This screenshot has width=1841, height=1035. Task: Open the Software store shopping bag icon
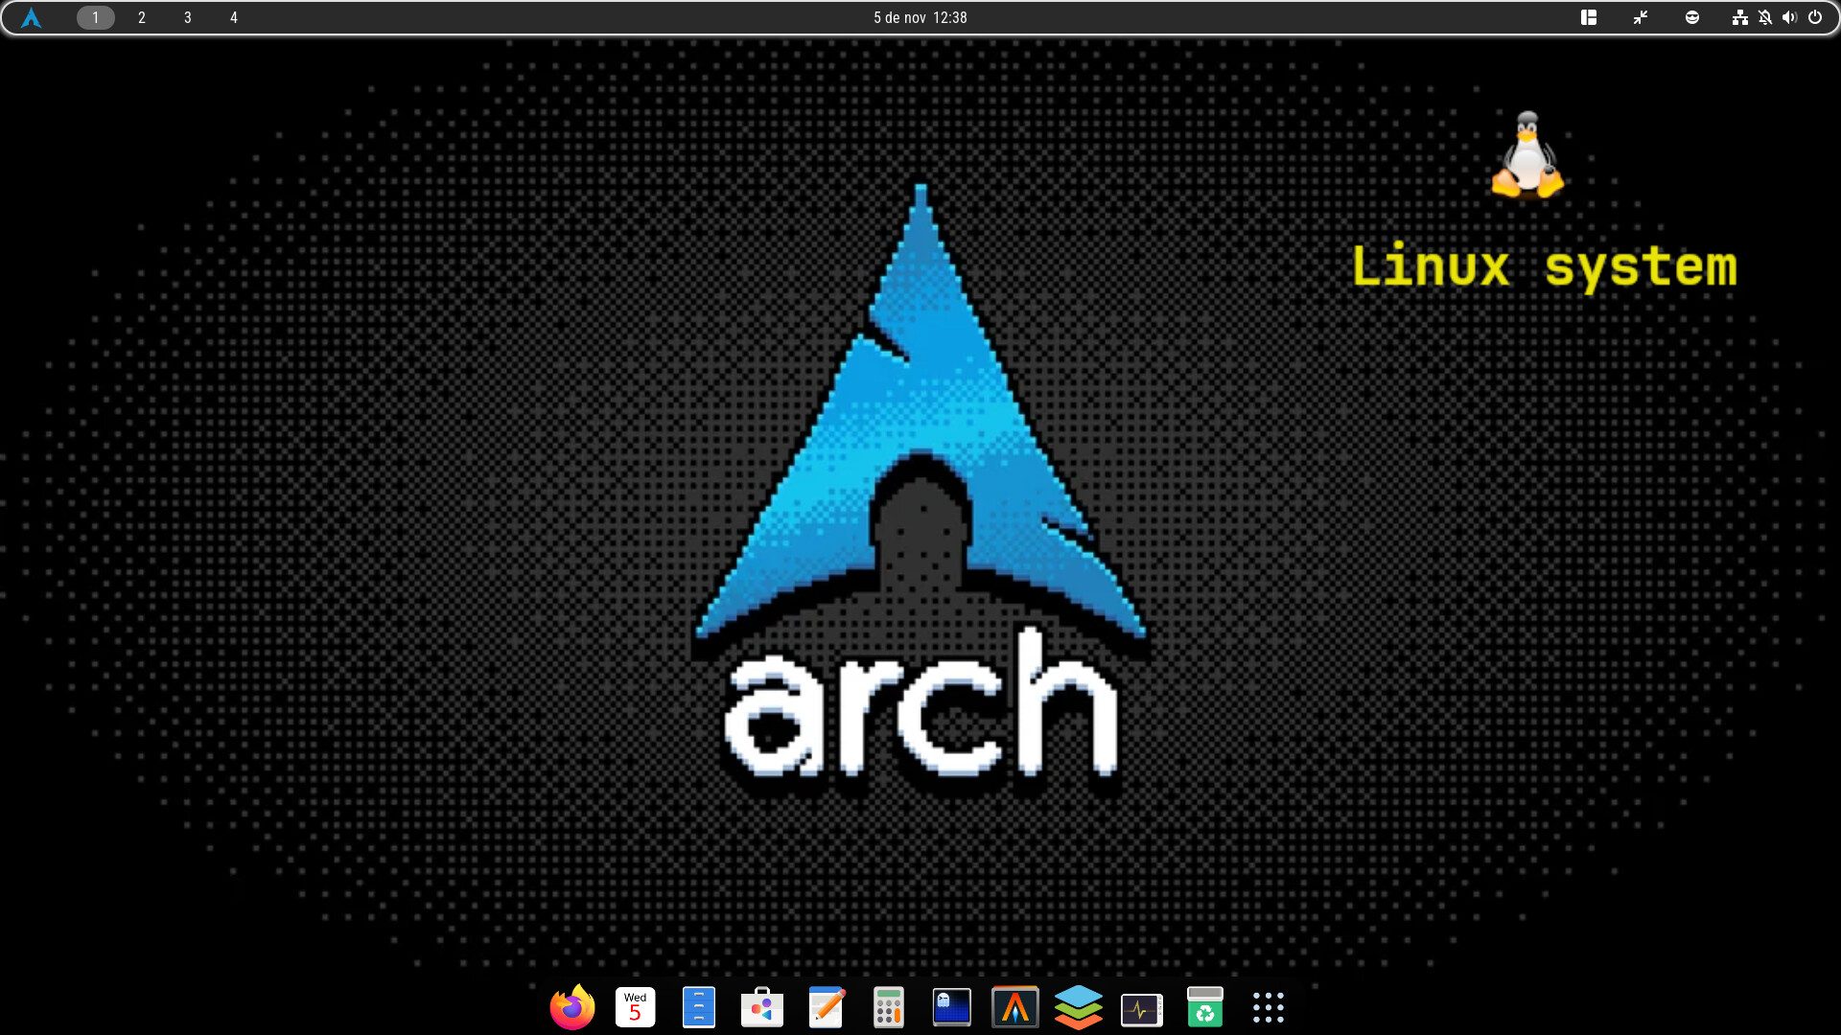762,1007
